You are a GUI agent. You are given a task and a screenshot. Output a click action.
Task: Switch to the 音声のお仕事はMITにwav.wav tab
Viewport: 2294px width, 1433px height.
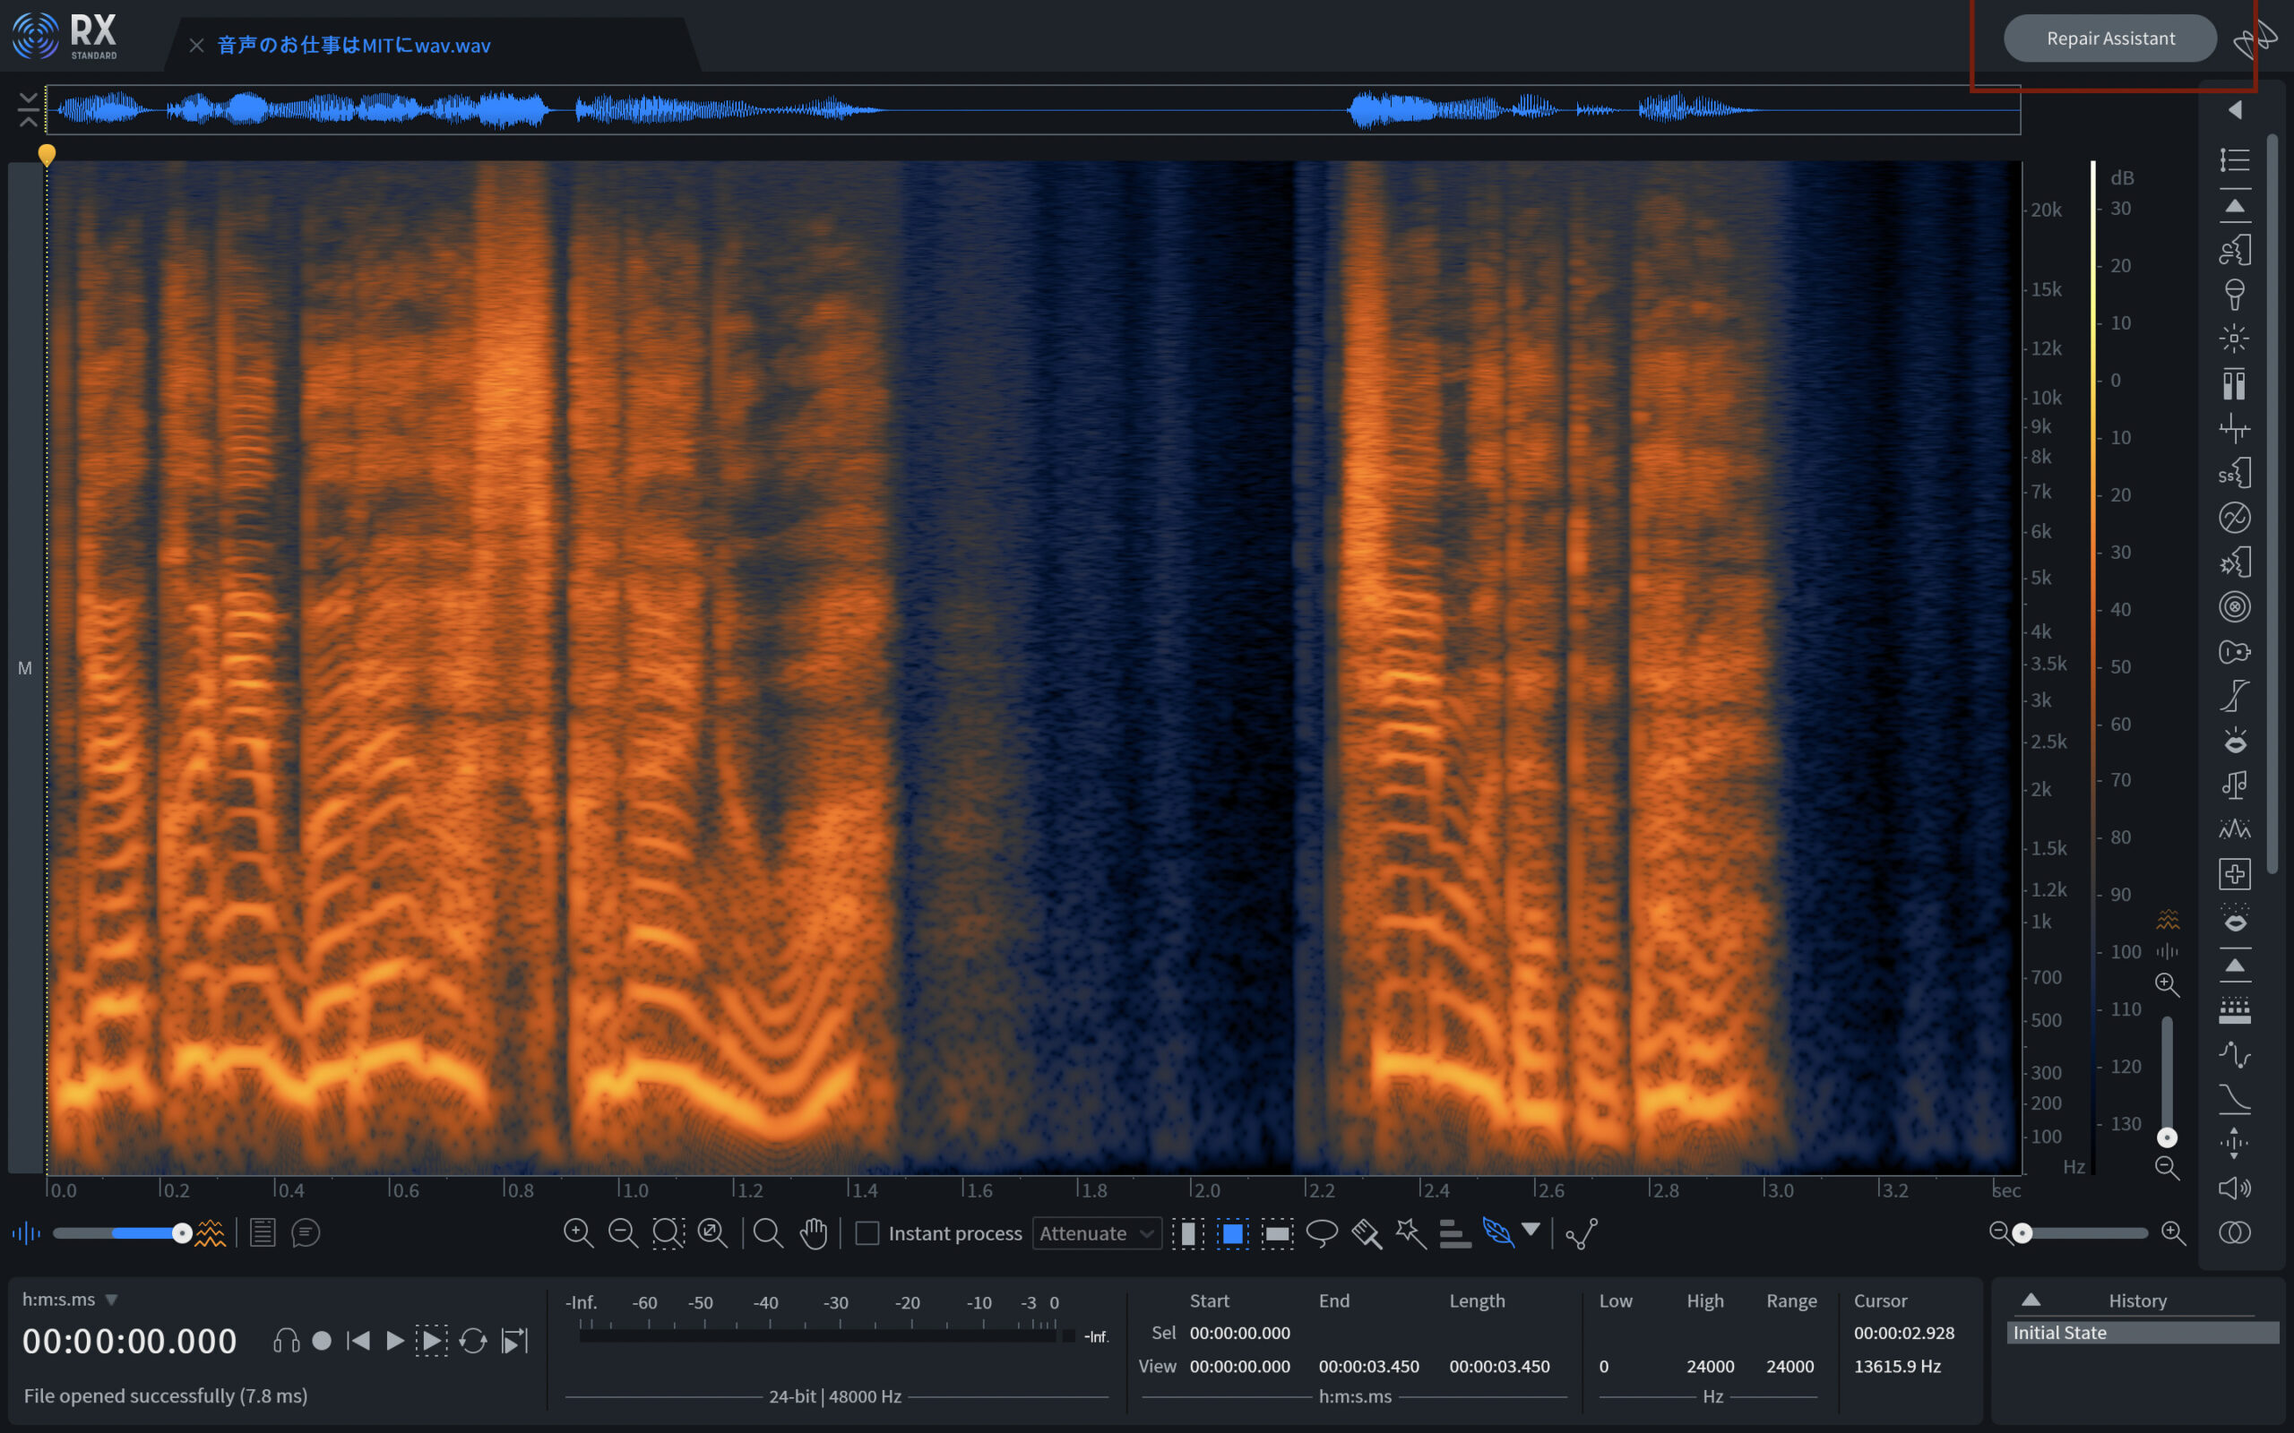(350, 45)
